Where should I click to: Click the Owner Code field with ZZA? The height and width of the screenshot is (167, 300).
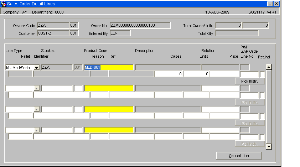tap(53, 25)
